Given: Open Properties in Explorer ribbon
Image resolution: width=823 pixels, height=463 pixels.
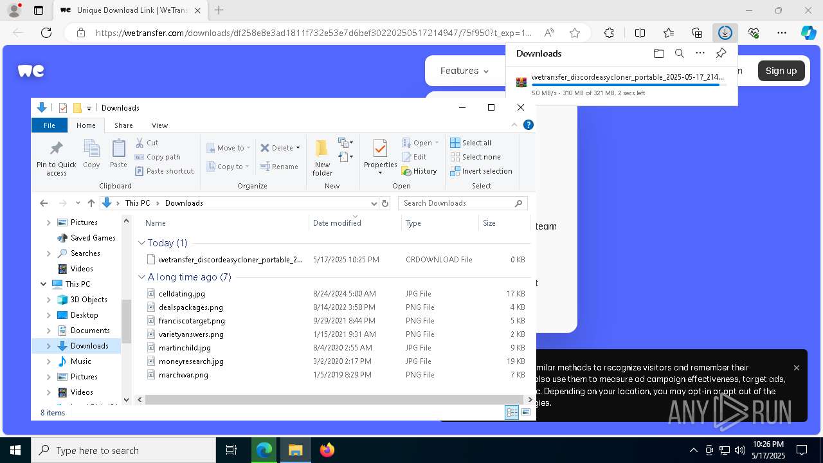Looking at the screenshot, I should [380, 157].
